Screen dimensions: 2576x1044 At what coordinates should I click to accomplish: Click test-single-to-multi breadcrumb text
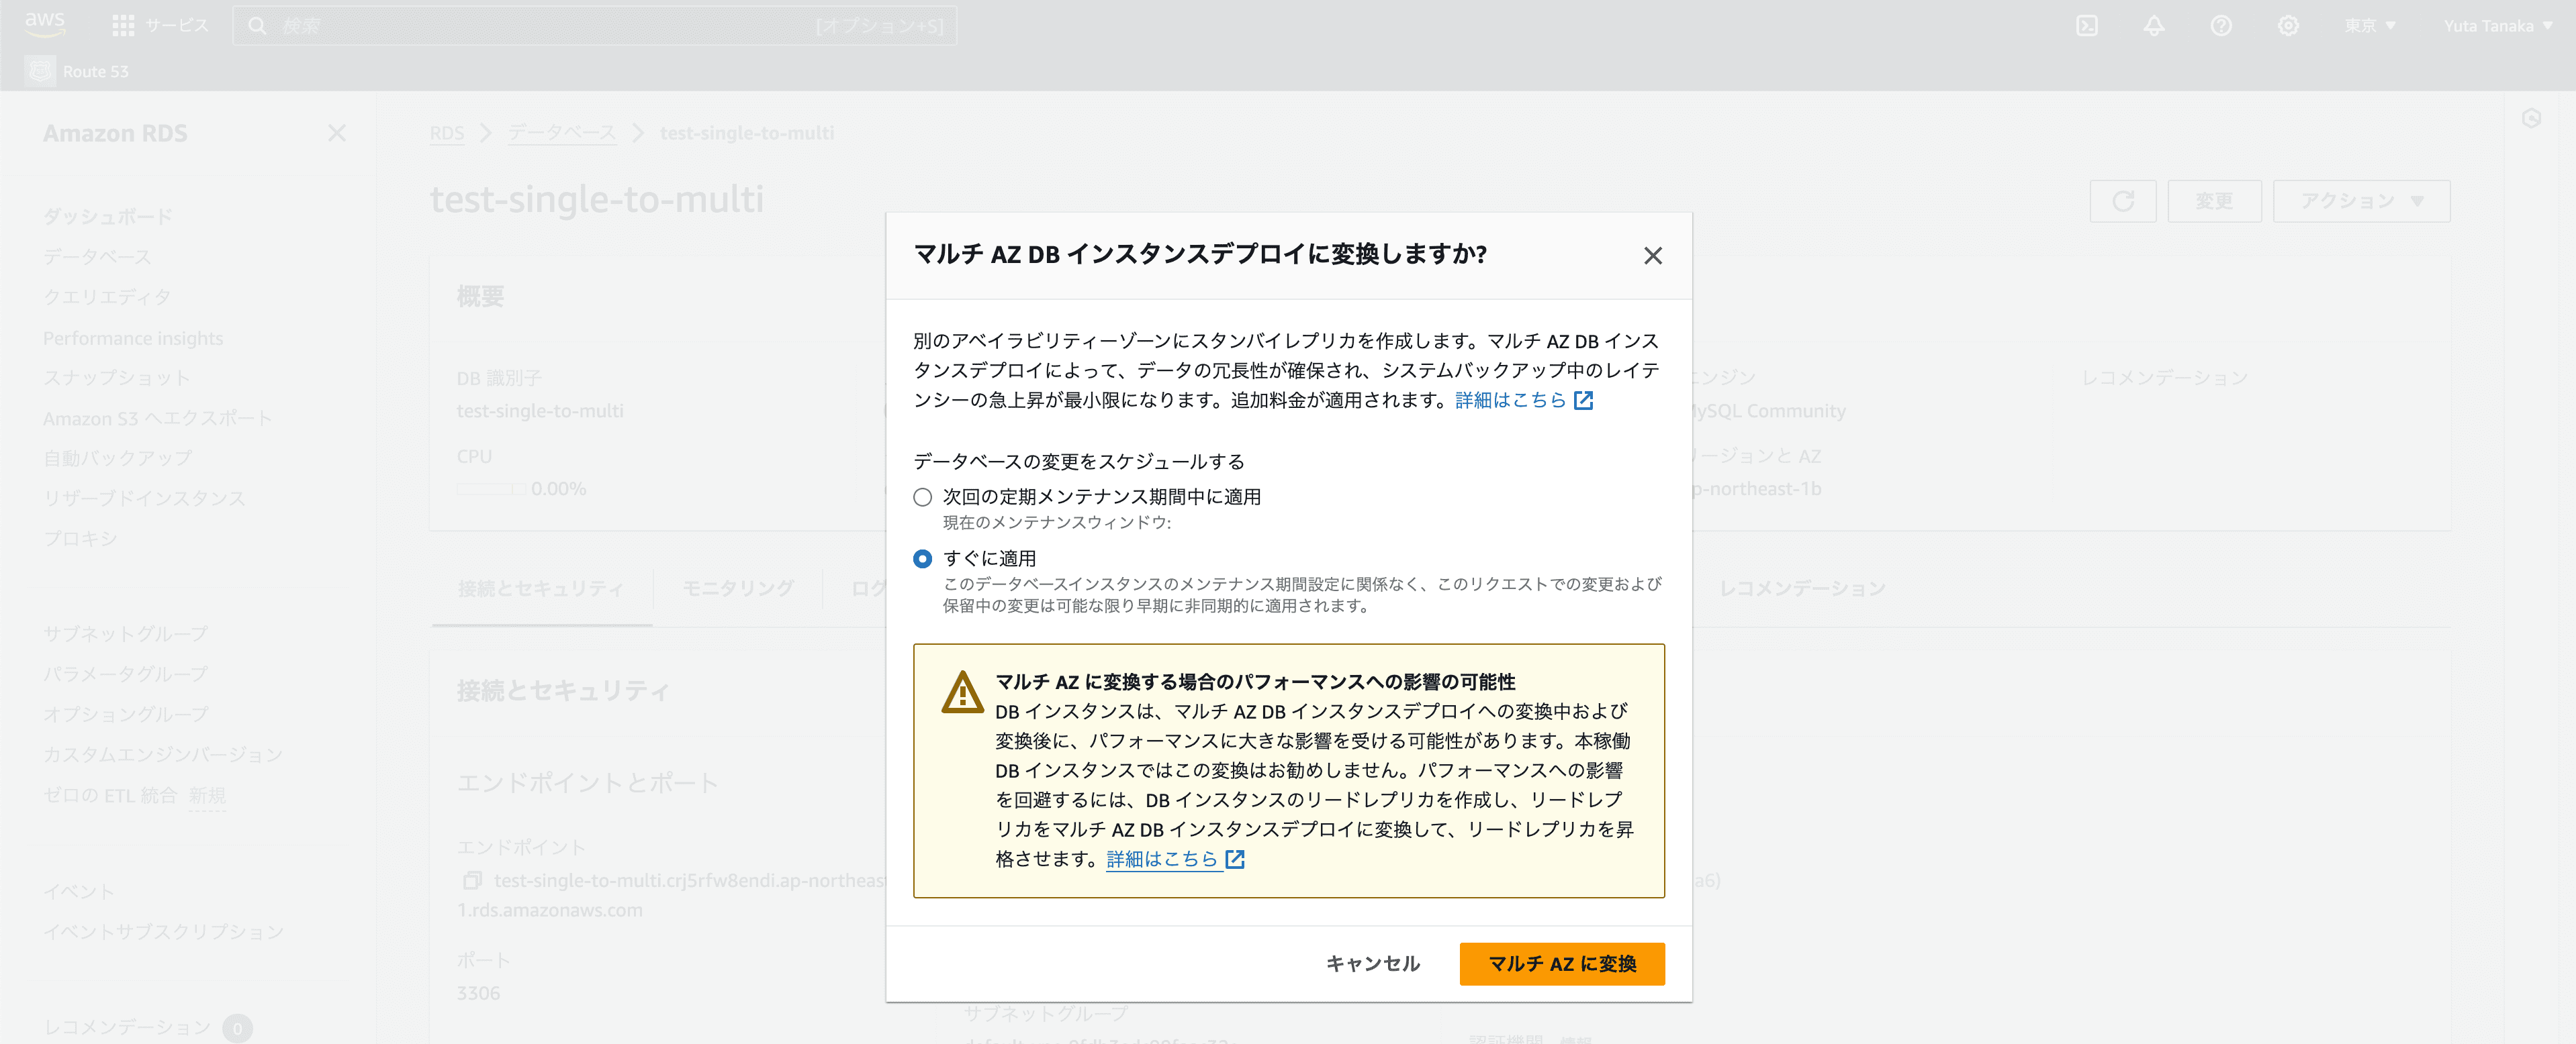(x=746, y=133)
